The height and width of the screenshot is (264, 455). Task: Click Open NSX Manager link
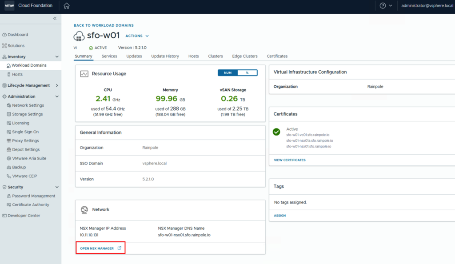click(97, 248)
